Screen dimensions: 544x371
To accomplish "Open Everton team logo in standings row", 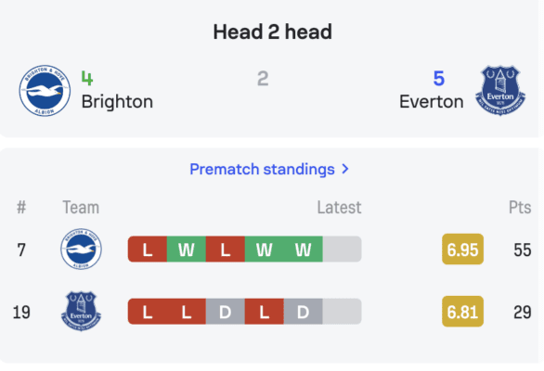I will [x=81, y=311].
